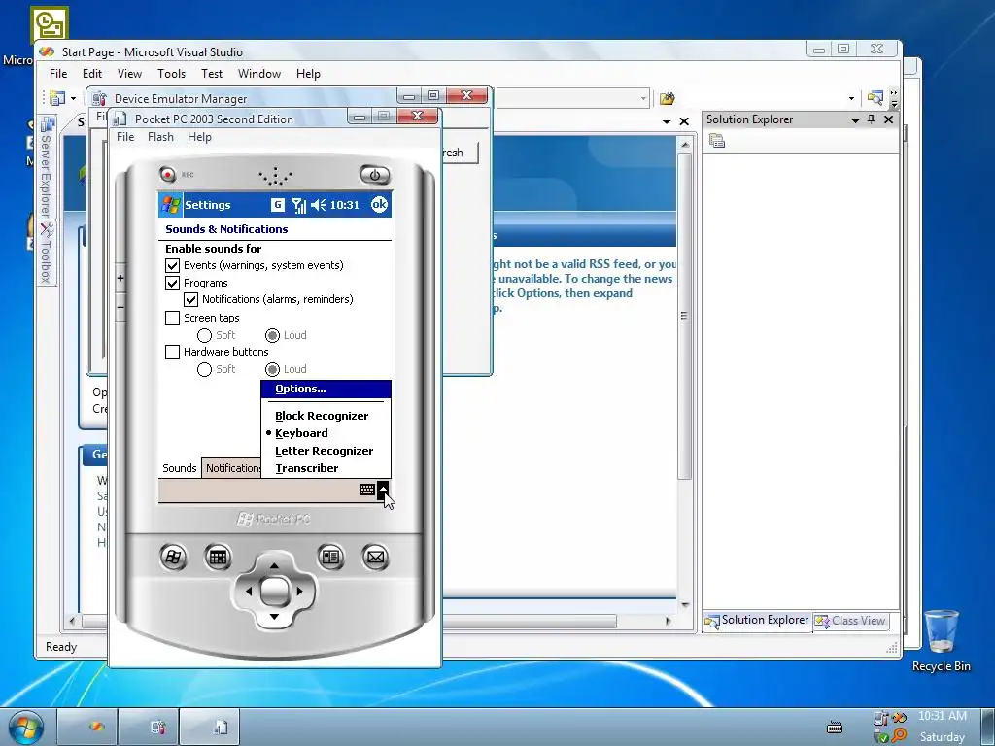Screen dimensions: 995x746
Task: Select Keyboard input method
Action: pyautogui.click(x=326, y=433)
